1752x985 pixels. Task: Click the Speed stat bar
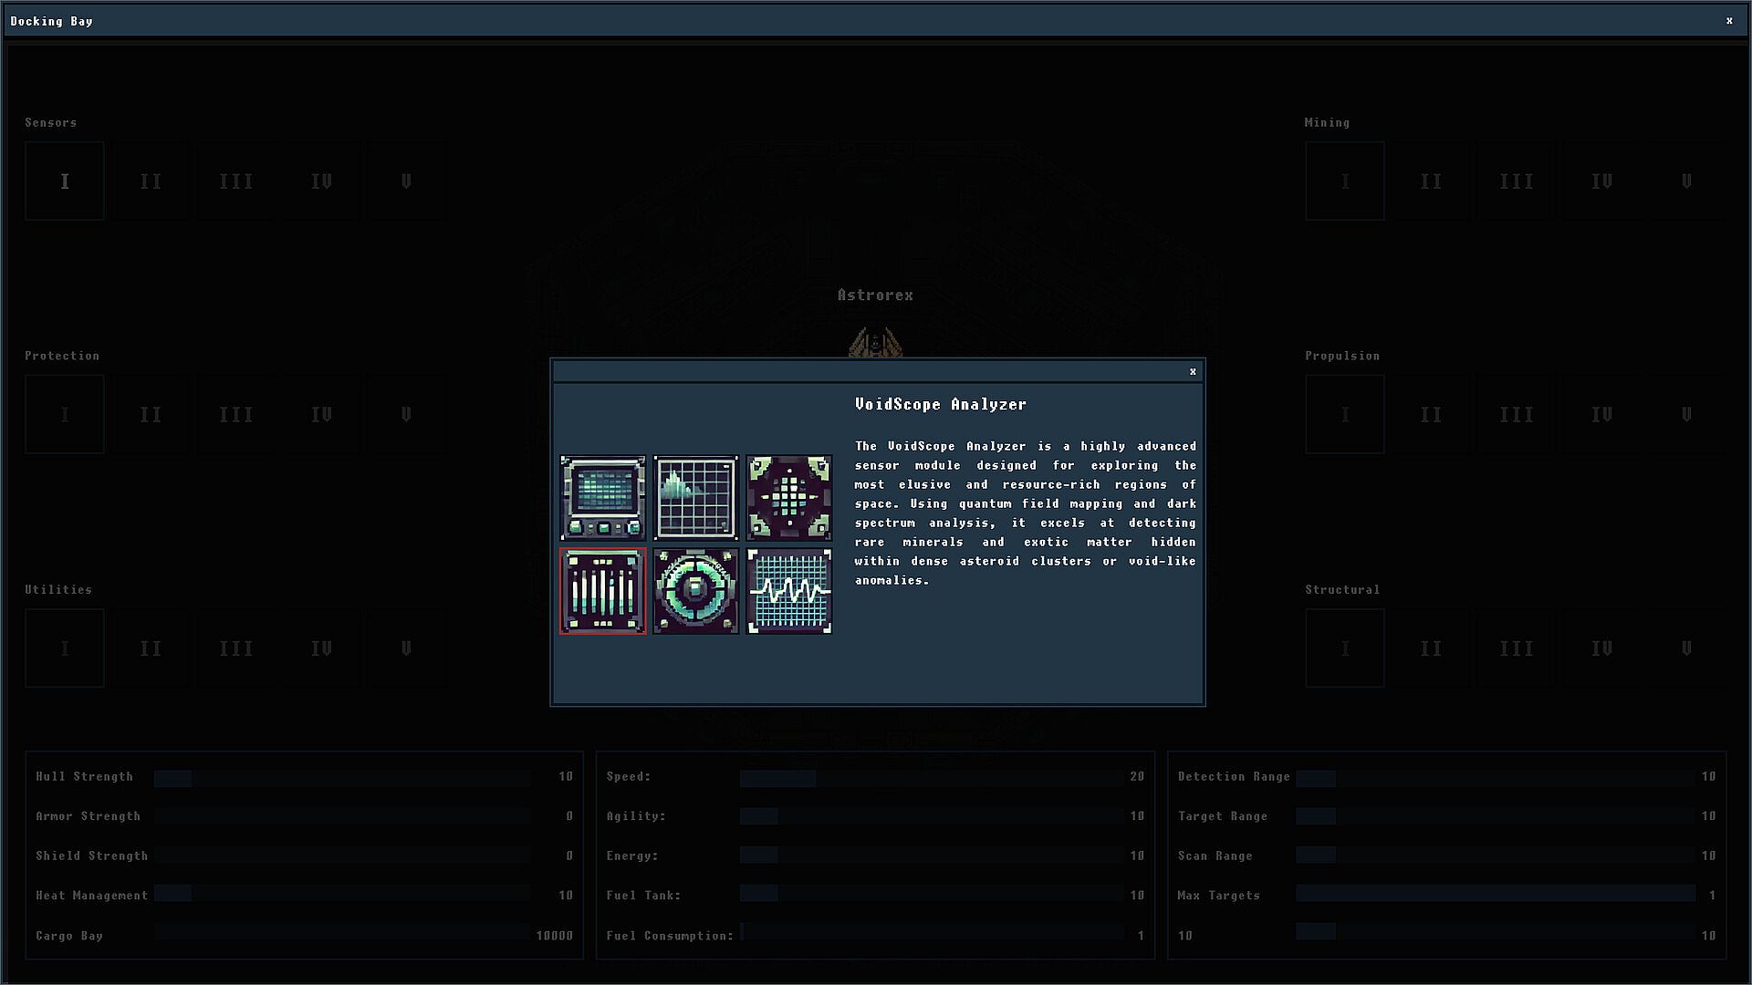click(x=931, y=777)
